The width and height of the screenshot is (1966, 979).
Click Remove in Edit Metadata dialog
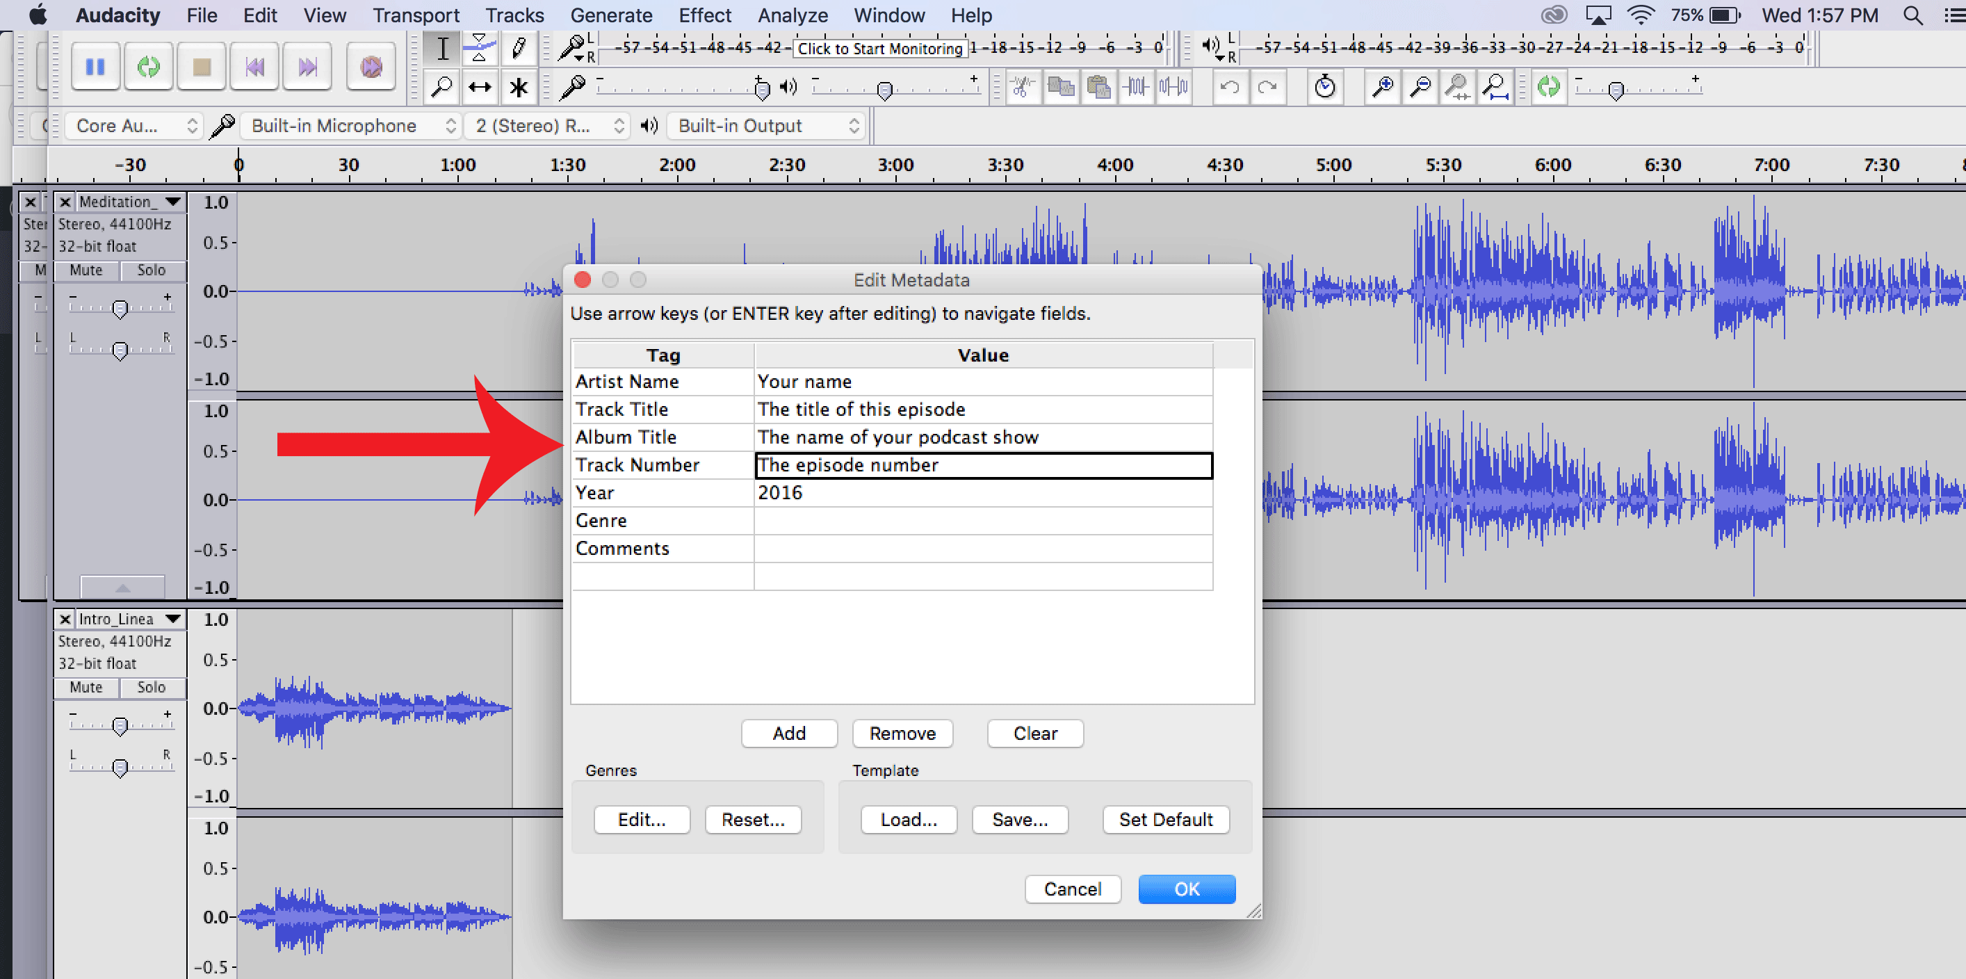coord(902,734)
